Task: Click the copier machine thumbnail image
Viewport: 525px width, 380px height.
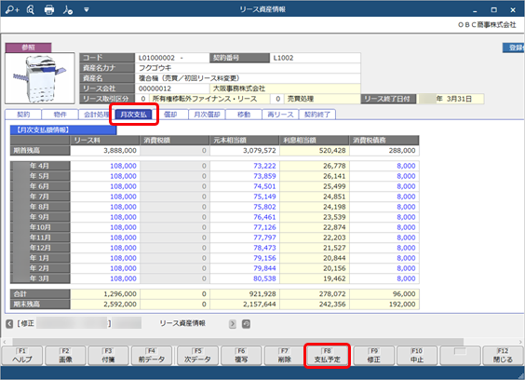Action: point(40,78)
